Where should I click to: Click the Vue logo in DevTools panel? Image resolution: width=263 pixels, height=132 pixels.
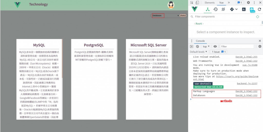click(x=195, y=9)
